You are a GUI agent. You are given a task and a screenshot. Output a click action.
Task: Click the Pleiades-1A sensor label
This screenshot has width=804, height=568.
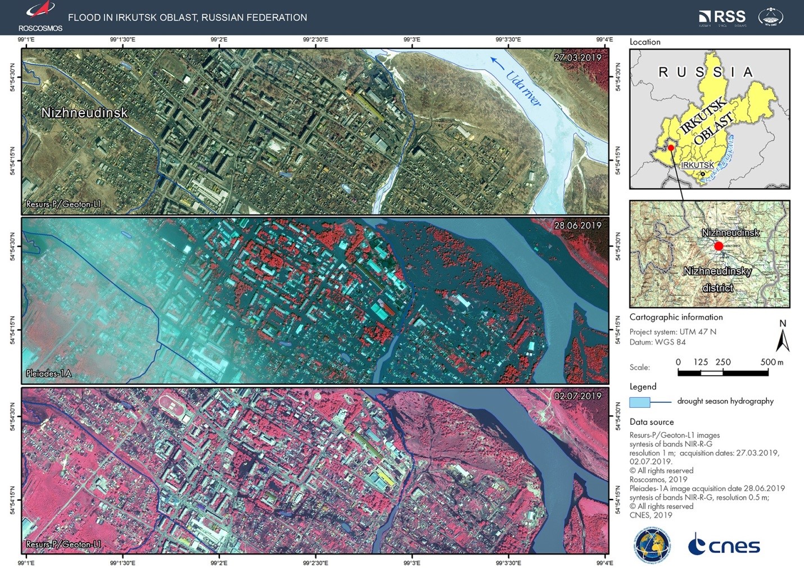point(49,374)
